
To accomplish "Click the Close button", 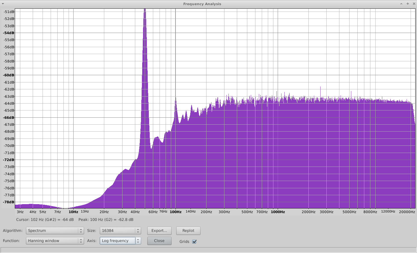I will pyautogui.click(x=159, y=241).
